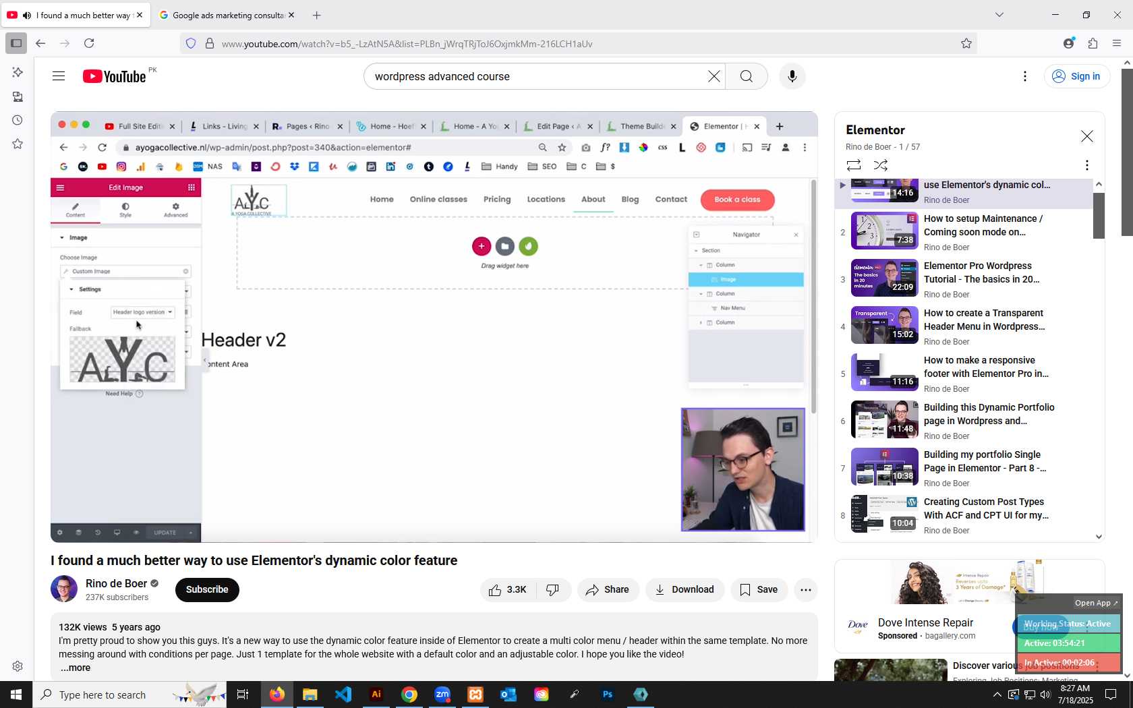Click Open App overlay button
The height and width of the screenshot is (708, 1133).
click(1096, 603)
